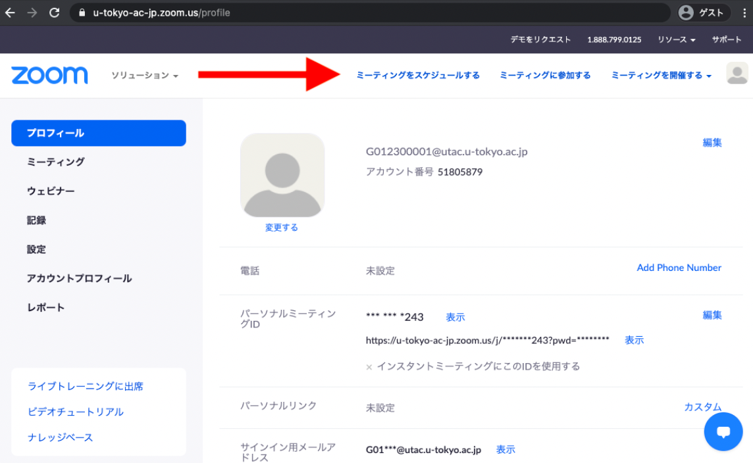This screenshot has height=463, width=753.
Task: Open 記録 in sidebar
Action: 36,220
